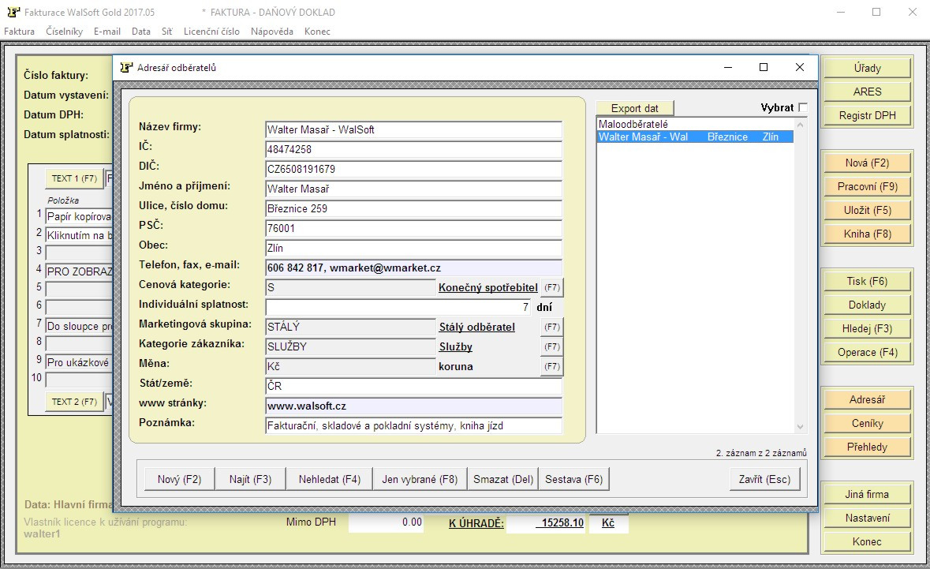
Task: Open Měna picker with its F7 button
Action: click(x=551, y=366)
